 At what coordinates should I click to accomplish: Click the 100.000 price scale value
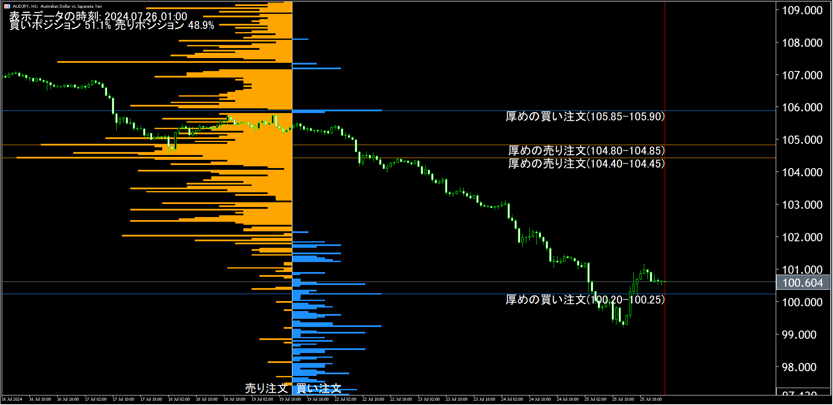tap(802, 302)
